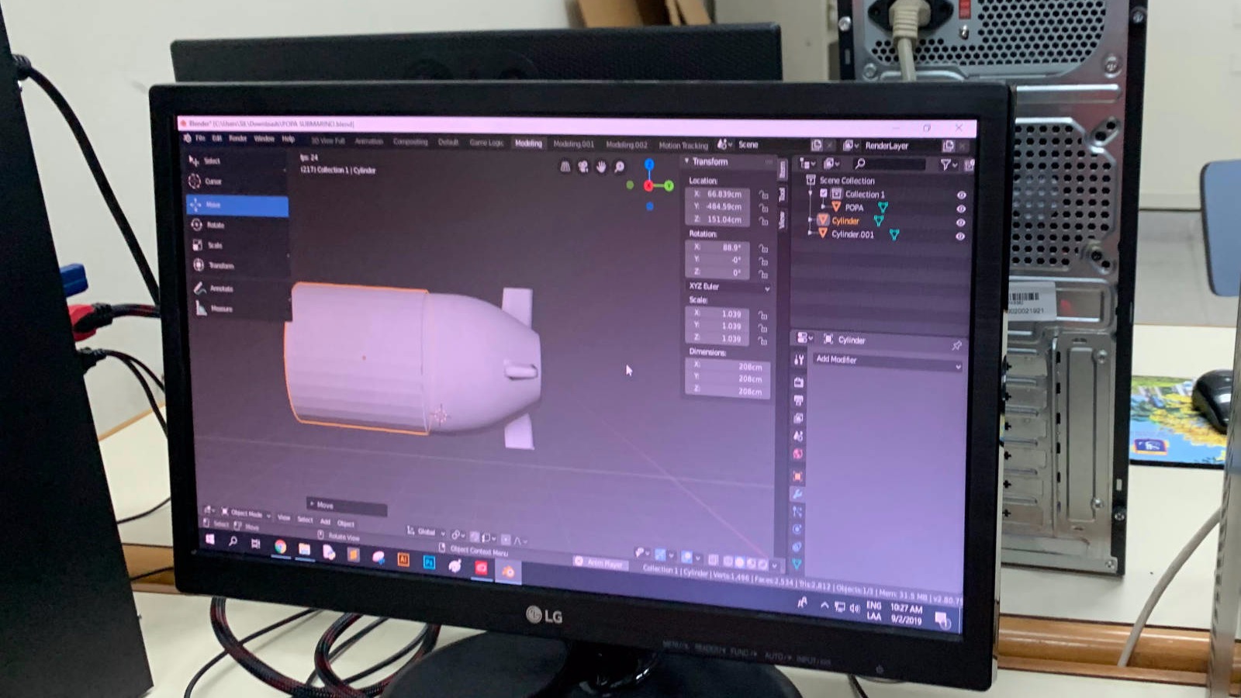Open the Modifiers wrench tab
Viewport: 1241px width, 698px height.
tap(797, 494)
